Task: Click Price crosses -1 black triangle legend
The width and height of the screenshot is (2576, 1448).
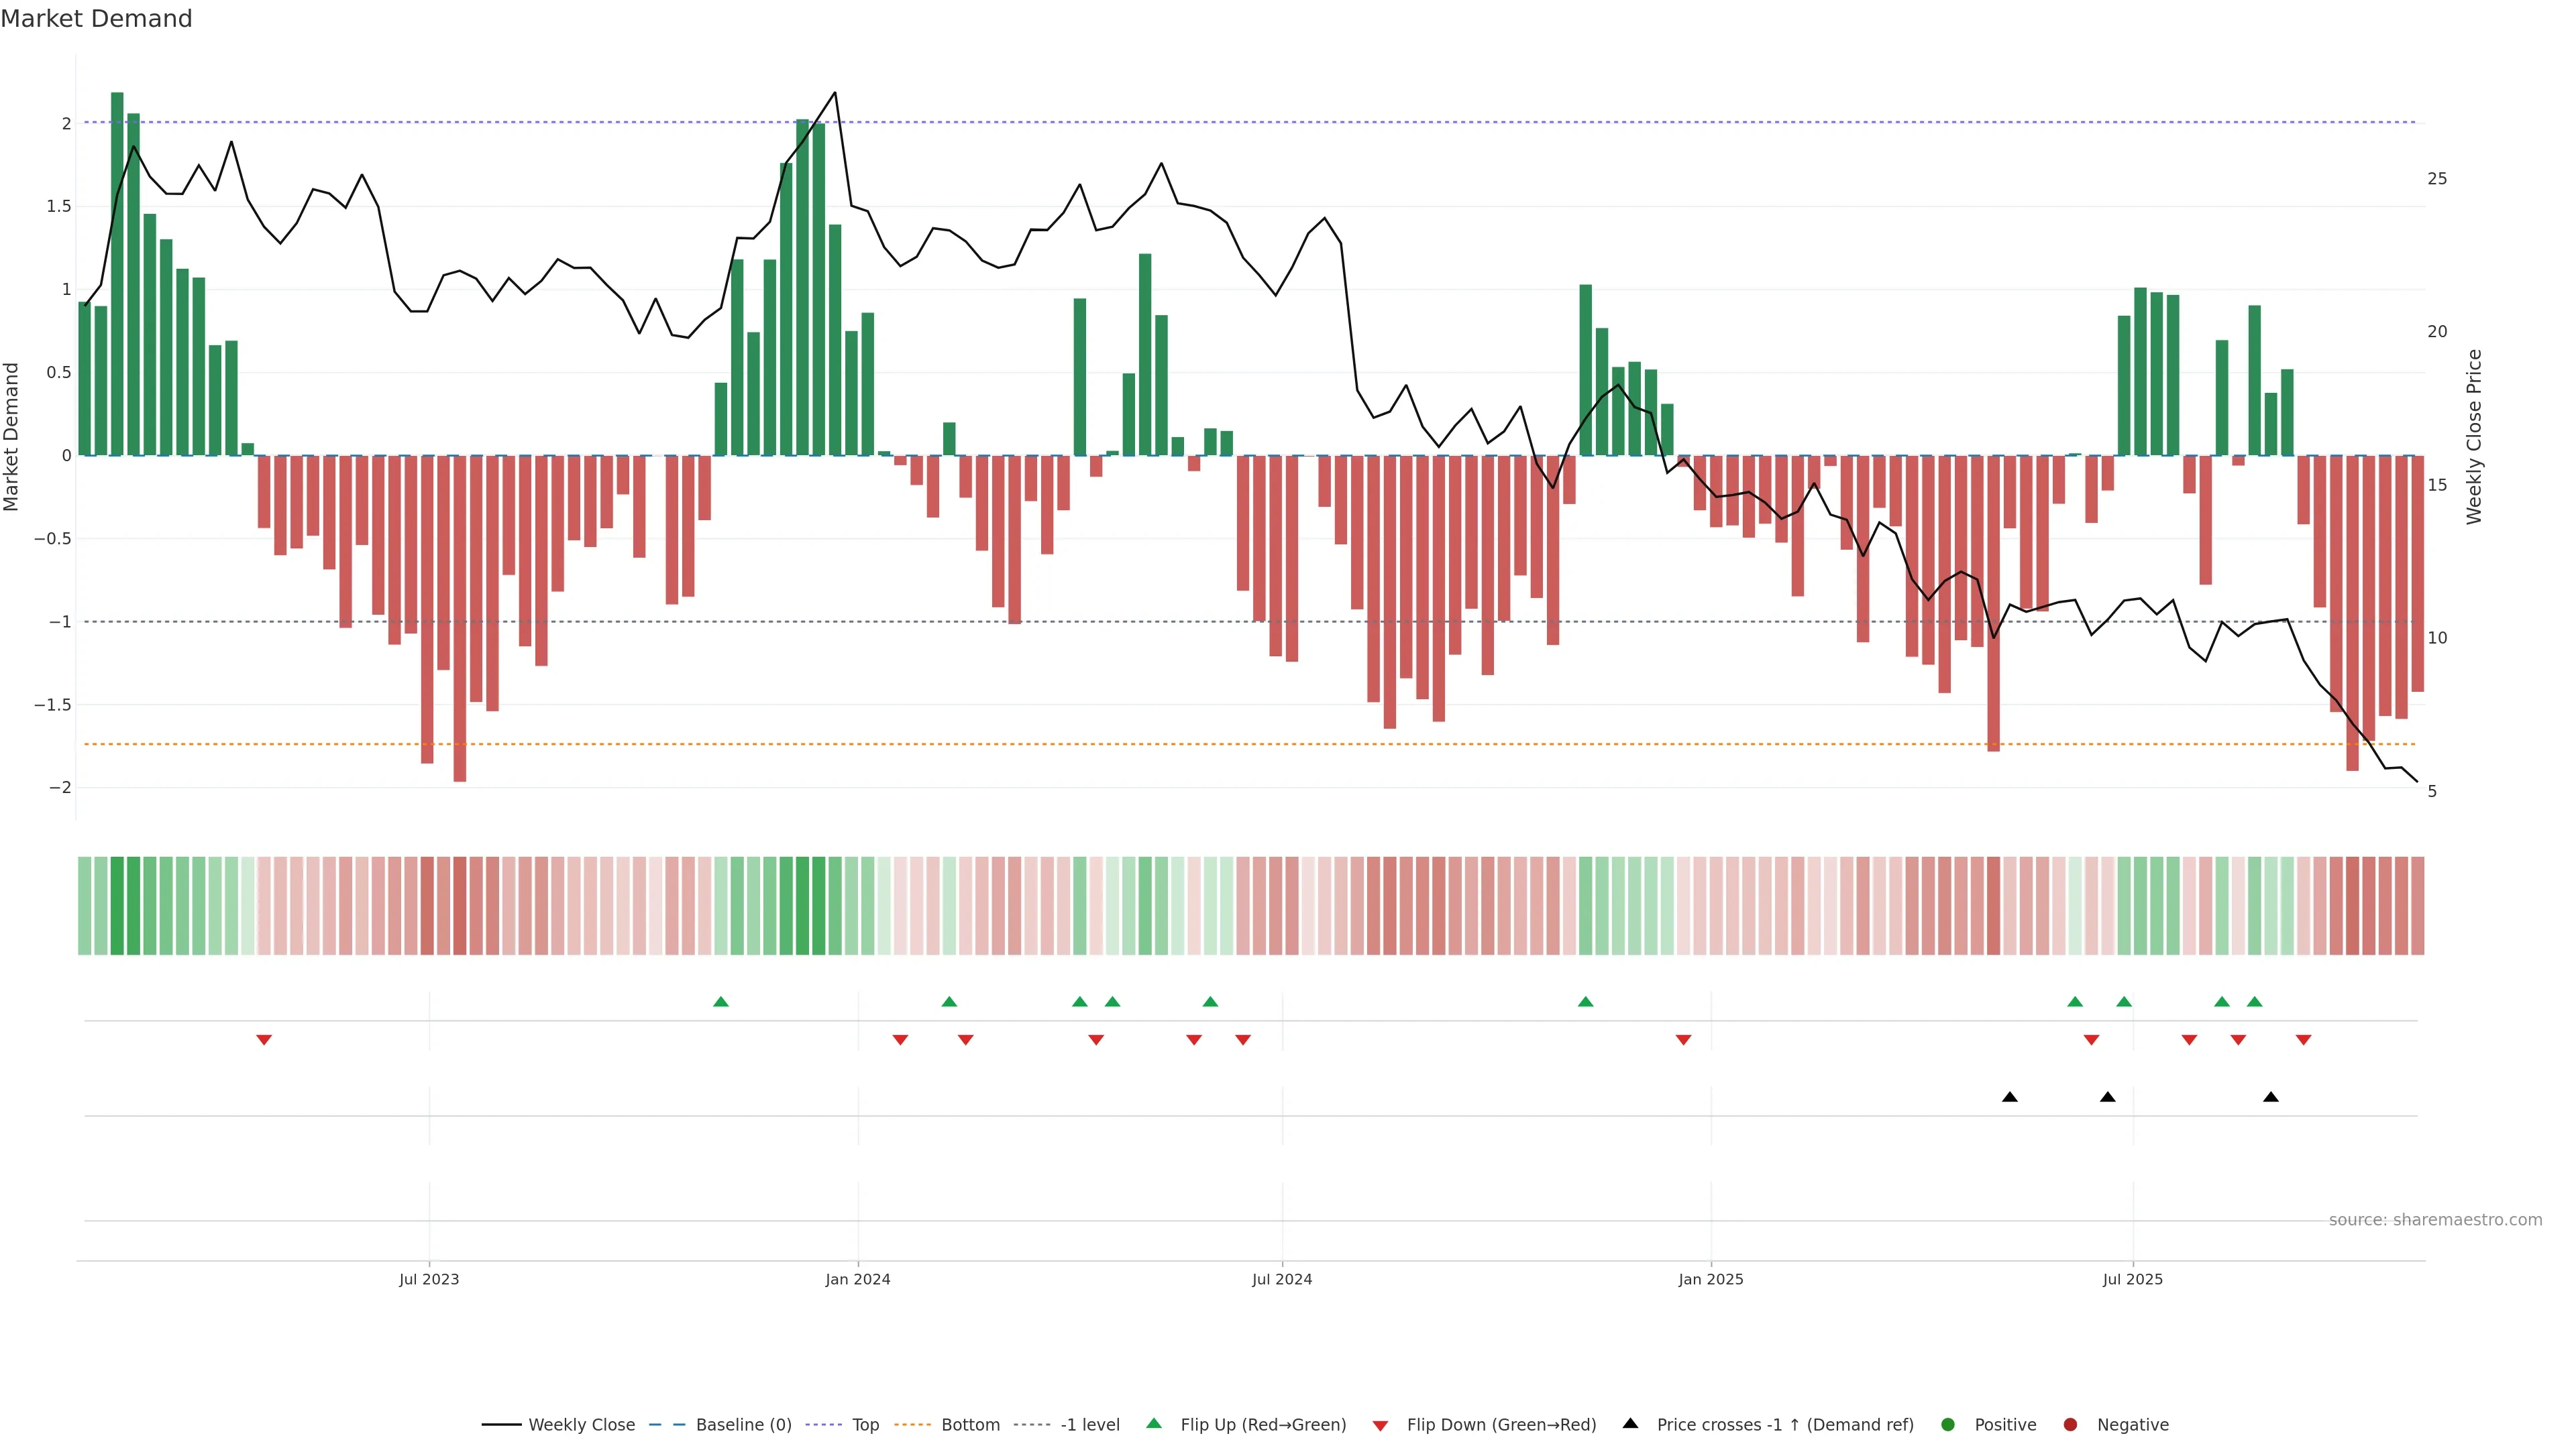Action: click(1630, 1423)
